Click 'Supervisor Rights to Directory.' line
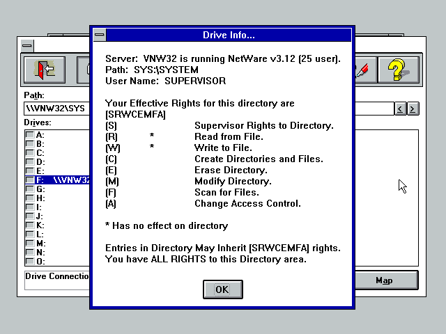Viewport: 446px width, 334px height. [264, 125]
